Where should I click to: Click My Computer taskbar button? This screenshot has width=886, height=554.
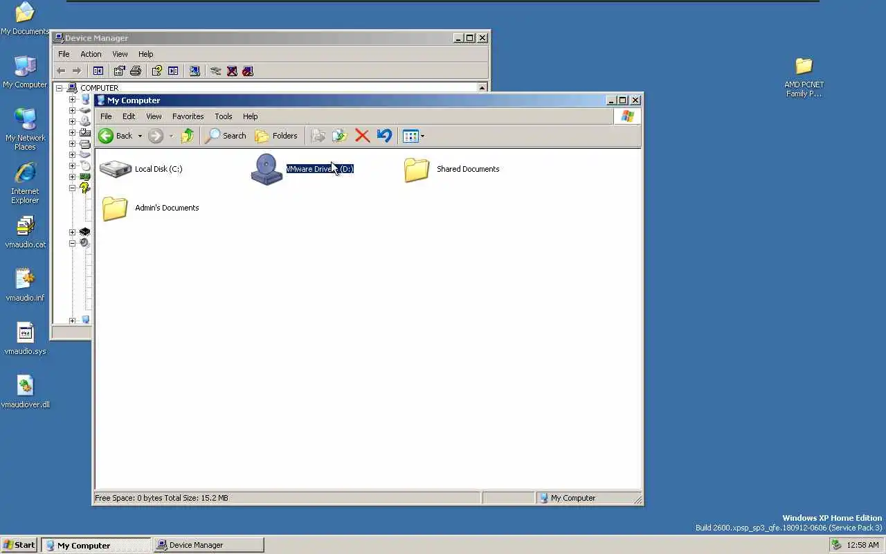(x=96, y=545)
